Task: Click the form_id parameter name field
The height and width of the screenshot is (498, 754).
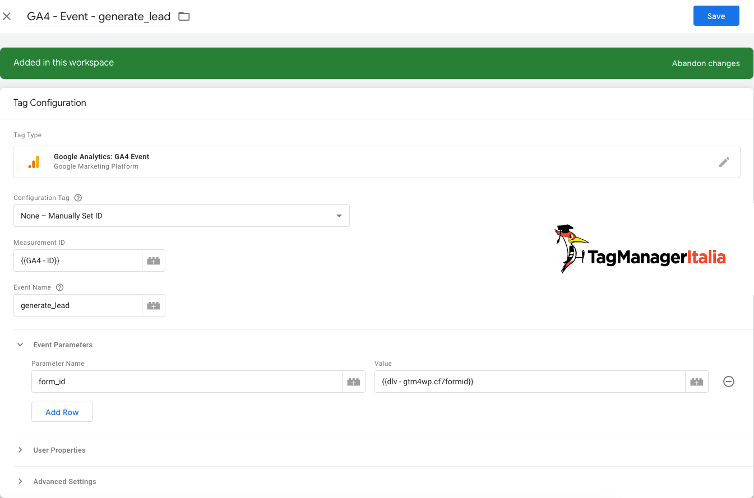Action: [x=187, y=381]
